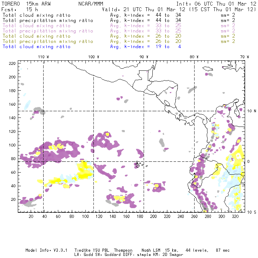Select the 'Tiedtke' scheme name

coord(83,250)
